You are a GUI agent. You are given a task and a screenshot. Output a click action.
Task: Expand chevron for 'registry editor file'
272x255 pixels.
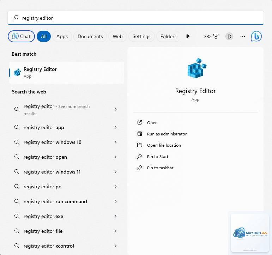coord(115,231)
